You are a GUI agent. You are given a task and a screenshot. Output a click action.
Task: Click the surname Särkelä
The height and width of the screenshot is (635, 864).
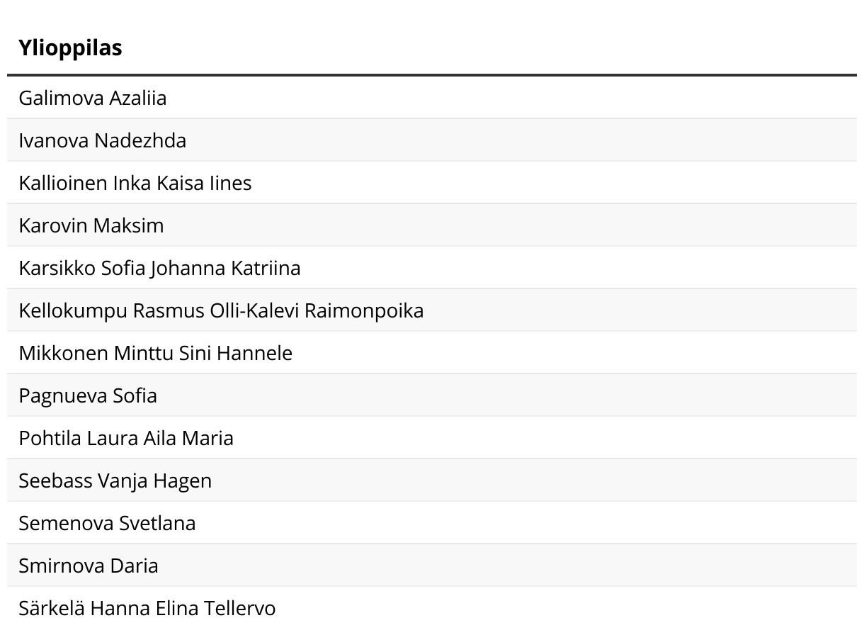52,608
